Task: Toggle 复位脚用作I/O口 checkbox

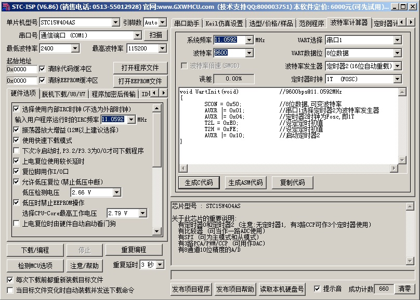Action: [x=16, y=172]
